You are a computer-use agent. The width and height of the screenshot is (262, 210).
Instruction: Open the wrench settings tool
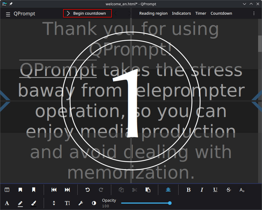click(x=81, y=203)
